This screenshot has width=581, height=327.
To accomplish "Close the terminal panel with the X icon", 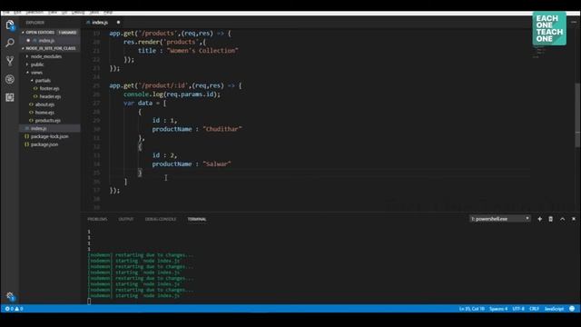I will (x=574, y=219).
